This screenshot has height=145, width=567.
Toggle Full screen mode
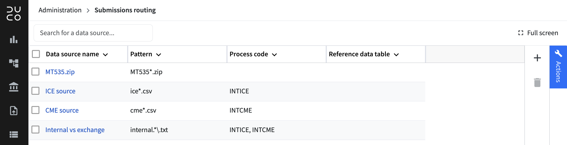[538, 33]
